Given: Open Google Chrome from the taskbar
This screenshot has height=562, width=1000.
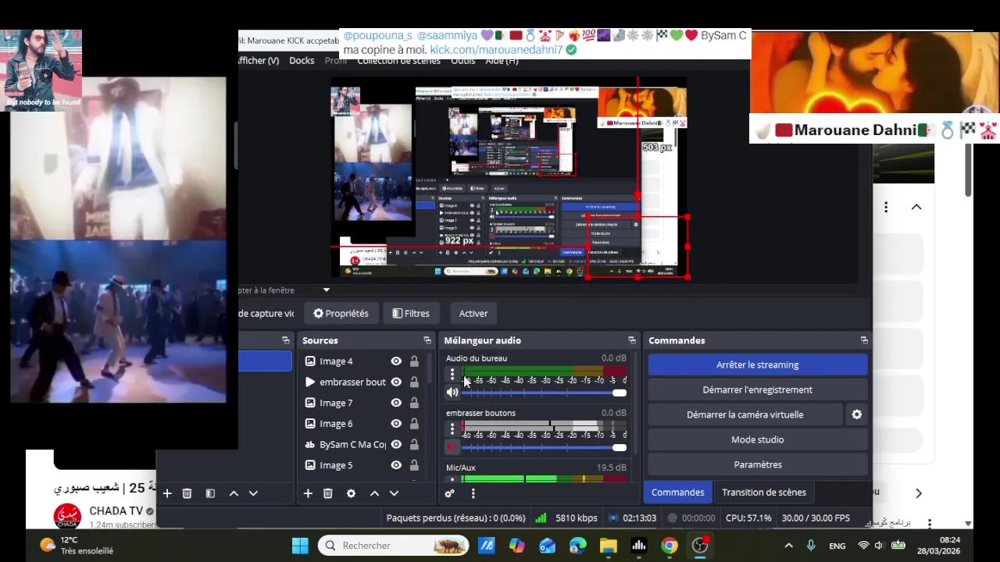Looking at the screenshot, I should 670,546.
